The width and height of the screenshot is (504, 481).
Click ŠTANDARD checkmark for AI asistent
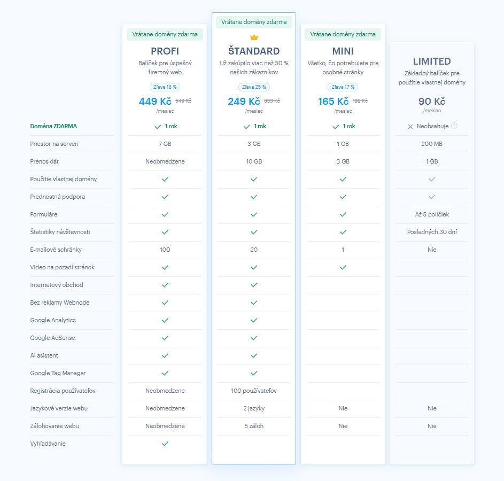(254, 356)
